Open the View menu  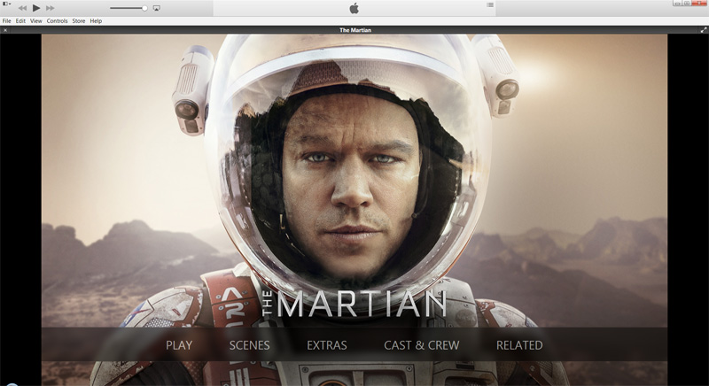pos(36,20)
